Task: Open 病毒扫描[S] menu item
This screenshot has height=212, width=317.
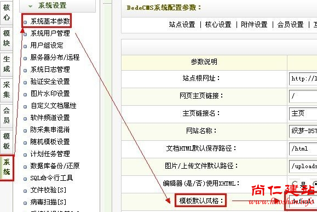Action: point(48,202)
